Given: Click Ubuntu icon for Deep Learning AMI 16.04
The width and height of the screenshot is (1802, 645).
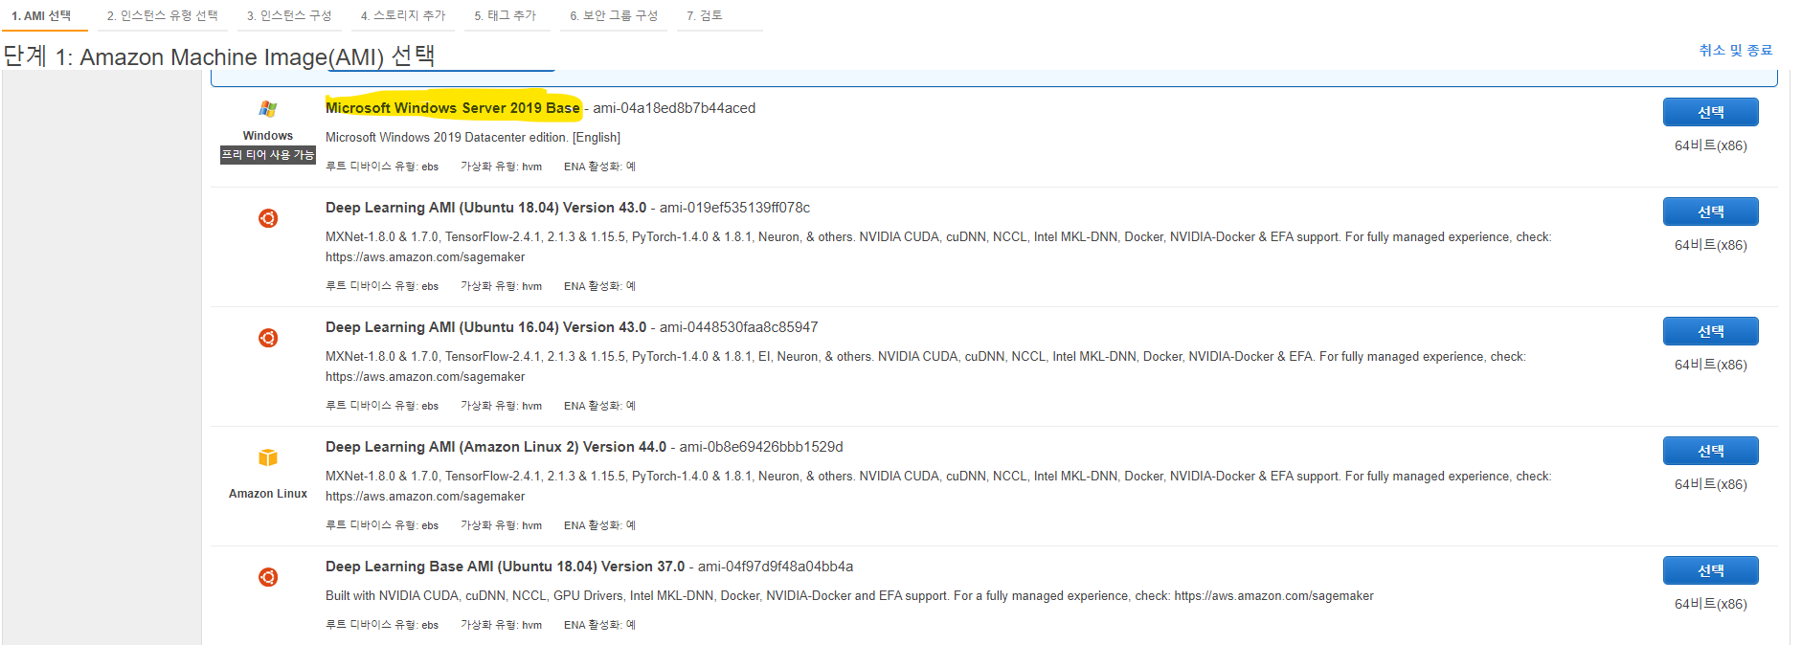Looking at the screenshot, I should (268, 338).
